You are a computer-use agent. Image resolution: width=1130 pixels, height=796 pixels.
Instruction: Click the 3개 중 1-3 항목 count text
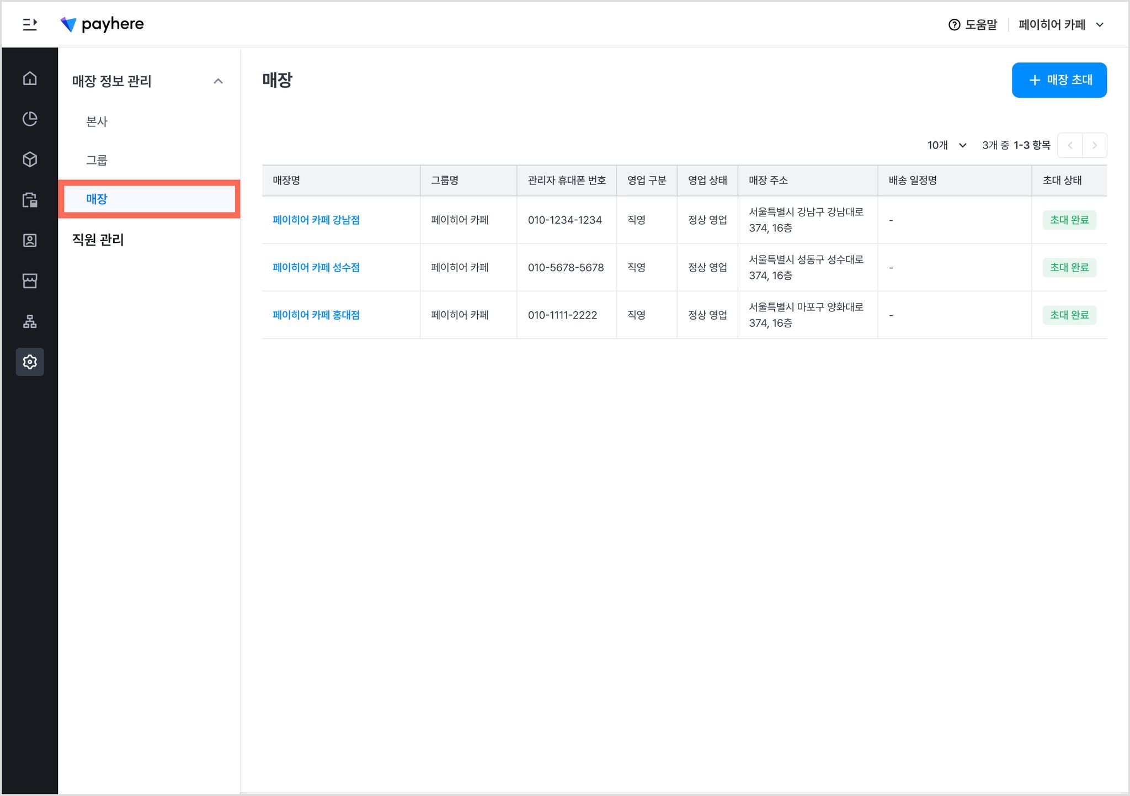pyautogui.click(x=1016, y=145)
